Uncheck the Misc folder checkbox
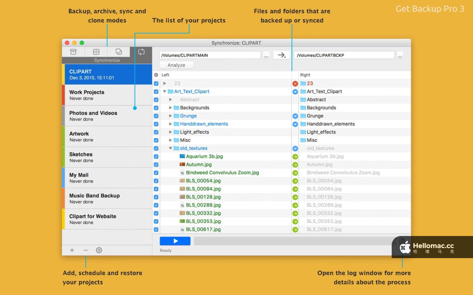473x295 pixels. click(156, 140)
